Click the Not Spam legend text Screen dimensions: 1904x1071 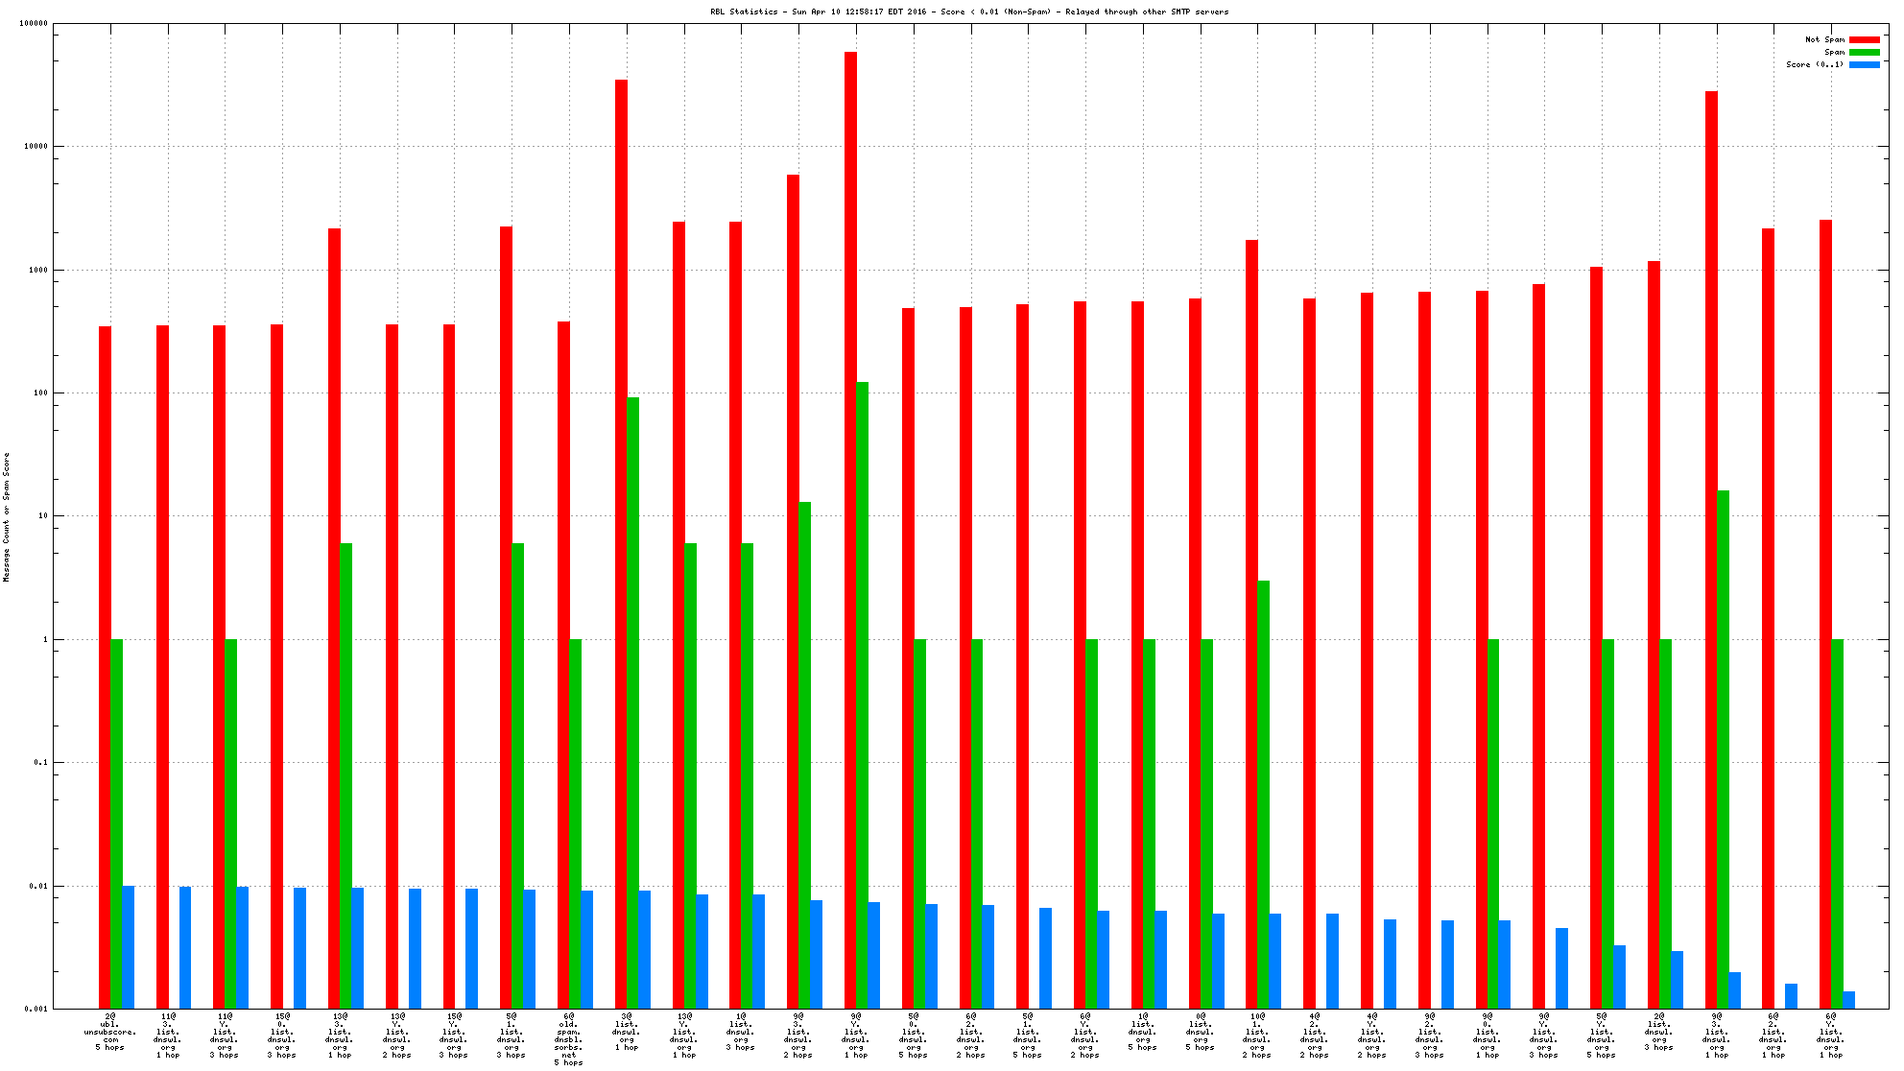[1824, 39]
